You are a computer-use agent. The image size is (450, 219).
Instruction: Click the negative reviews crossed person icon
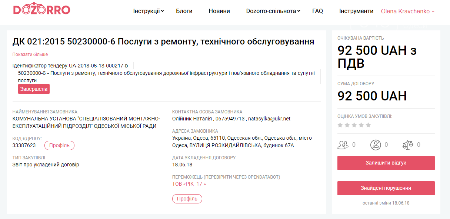click(376, 145)
